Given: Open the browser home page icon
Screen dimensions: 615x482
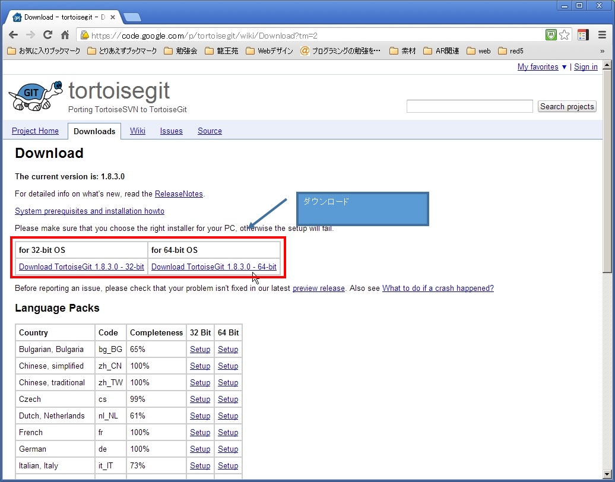Looking at the screenshot, I should tap(65, 35).
